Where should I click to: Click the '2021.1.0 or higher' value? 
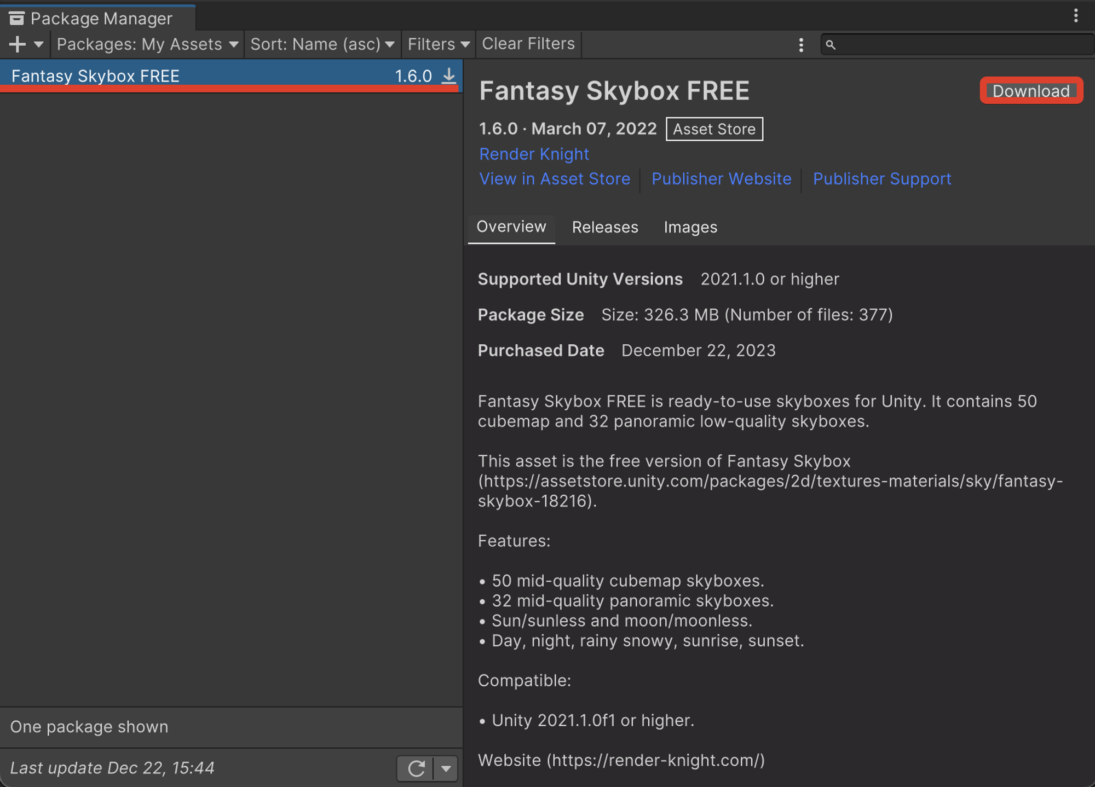tap(770, 279)
